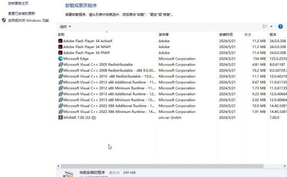Select the Adobe Flash Player 34 NPAPI entry
Image resolution: width=287 pixels, height=177 pixels.
click(x=87, y=47)
